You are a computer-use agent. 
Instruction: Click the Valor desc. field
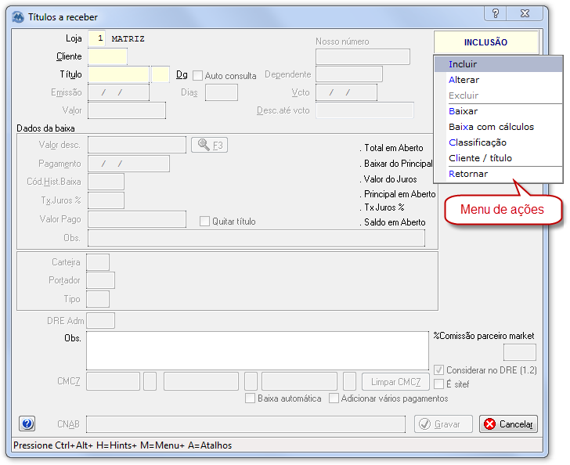click(137, 145)
